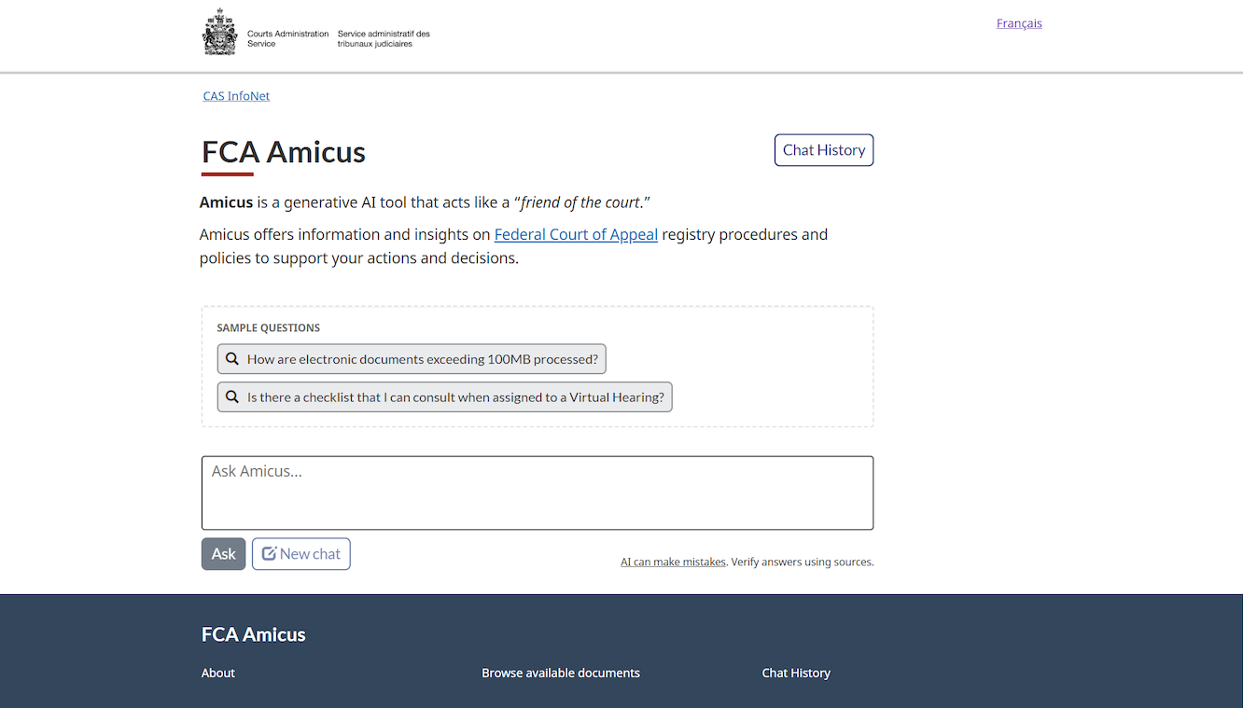This screenshot has height=708, width=1243.
Task: Click the Courts Administration Service coat of arms
Action: point(220,33)
